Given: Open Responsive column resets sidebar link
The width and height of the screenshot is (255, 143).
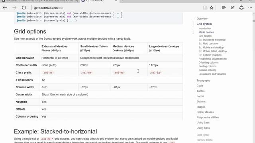Looking at the screenshot, I should click(212, 59).
